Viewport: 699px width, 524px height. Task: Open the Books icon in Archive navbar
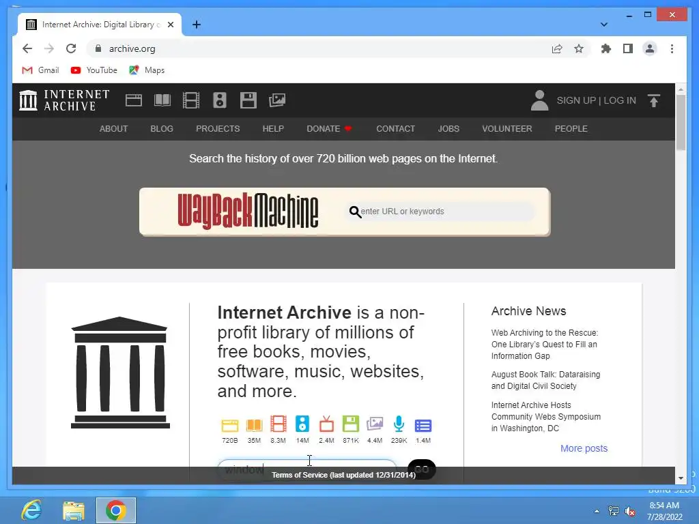(162, 100)
